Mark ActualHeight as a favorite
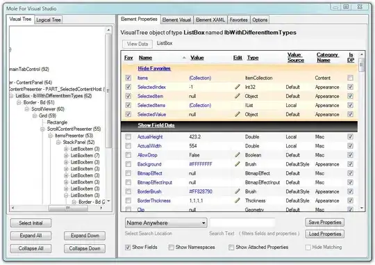This screenshot has height=265, width=375. tap(128, 137)
